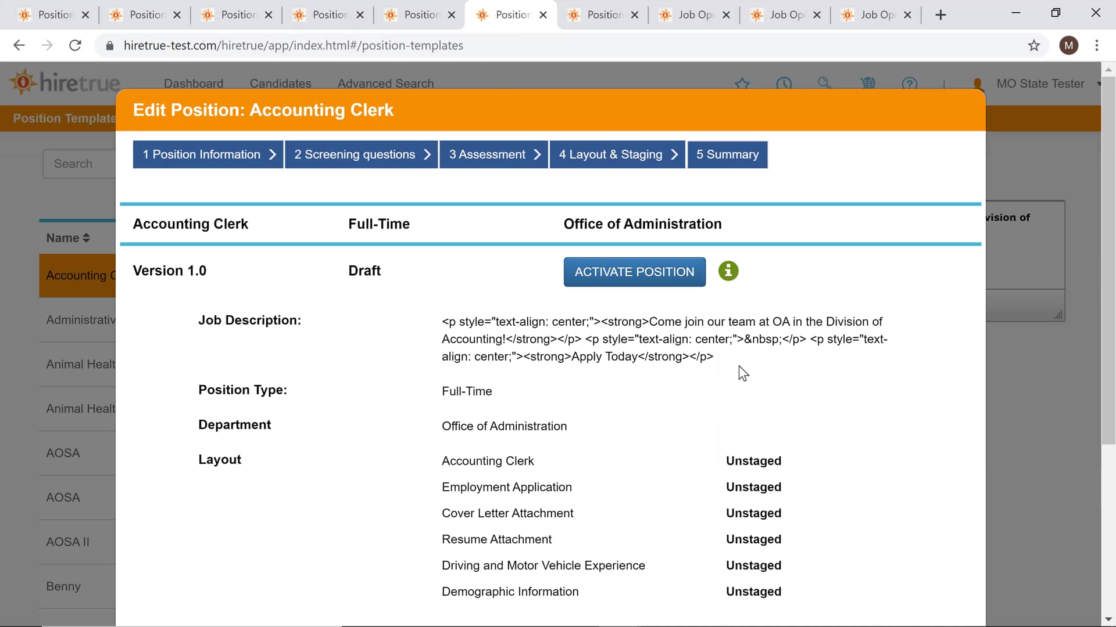Screen dimensions: 1116x627
Task: Select the Benny template row
Action: pos(78,586)
